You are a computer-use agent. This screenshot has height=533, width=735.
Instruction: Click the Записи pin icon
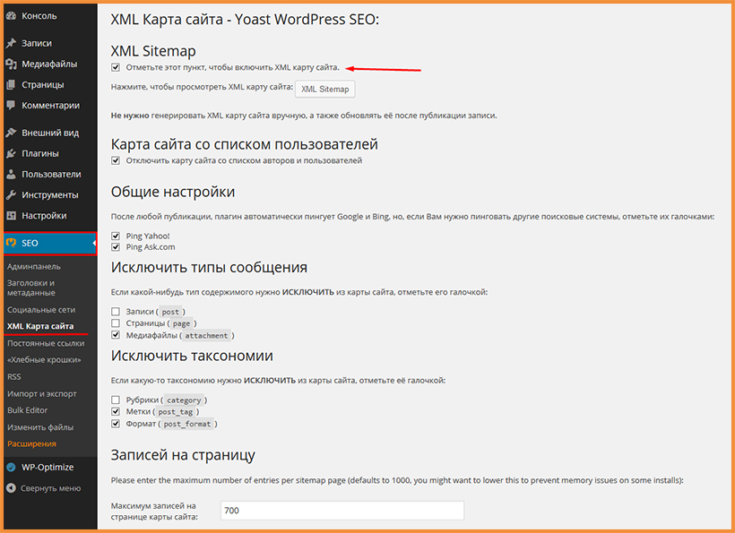coord(12,43)
